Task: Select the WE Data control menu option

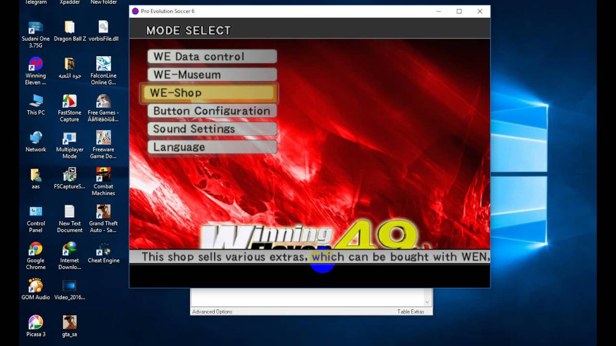Action: 212,57
